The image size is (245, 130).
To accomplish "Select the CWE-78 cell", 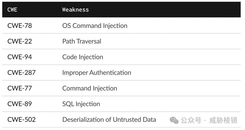I will pos(20,26).
